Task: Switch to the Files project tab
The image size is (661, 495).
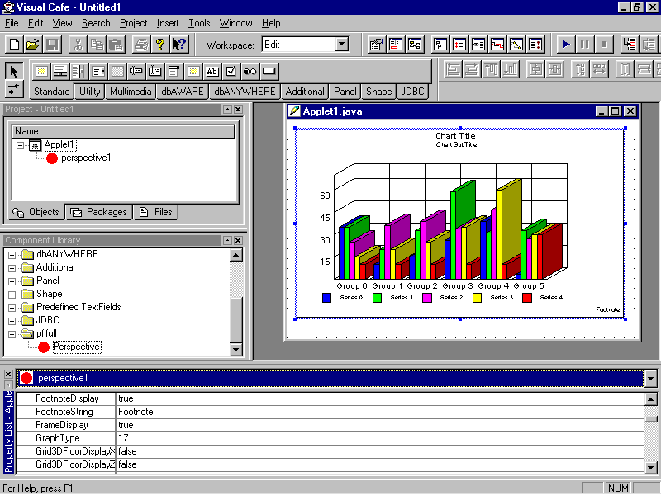Action: (x=156, y=212)
